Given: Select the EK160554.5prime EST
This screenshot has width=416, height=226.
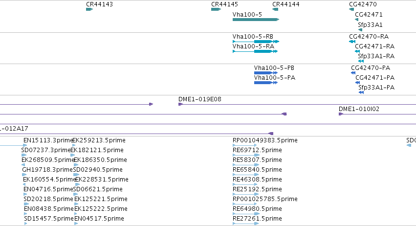Looking at the screenshot, I should pyautogui.click(x=24, y=184).
